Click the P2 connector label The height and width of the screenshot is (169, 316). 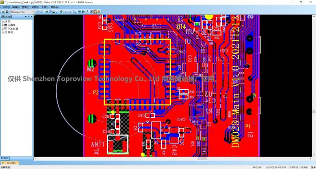[96, 92]
